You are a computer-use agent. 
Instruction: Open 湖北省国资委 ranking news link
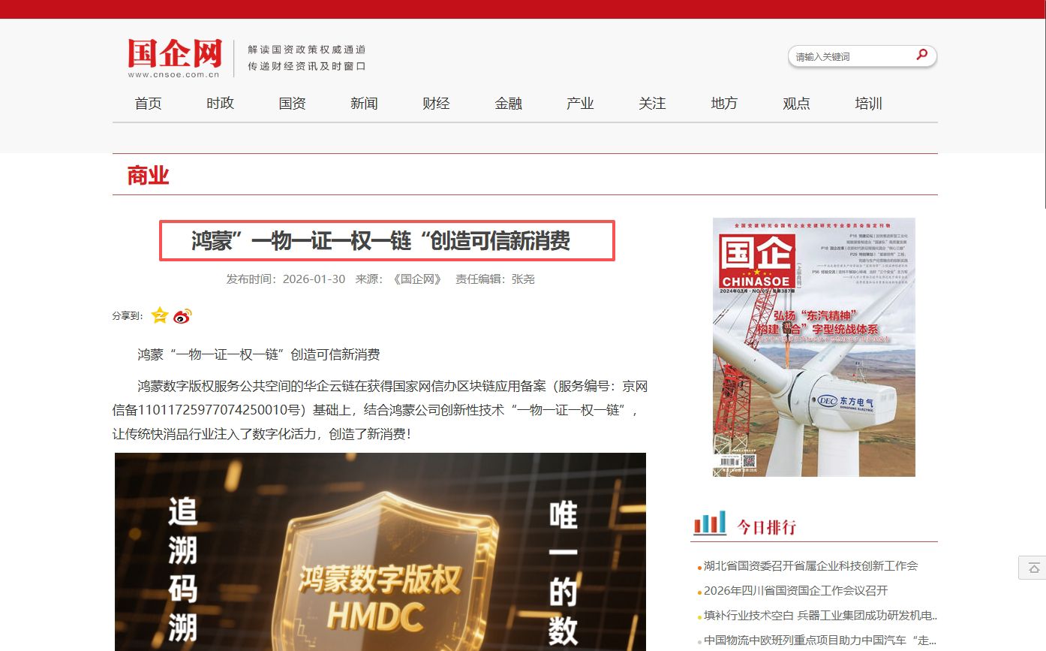[x=810, y=566]
